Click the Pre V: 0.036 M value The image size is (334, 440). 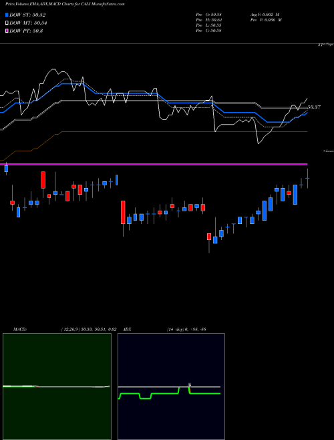coord(266,20)
